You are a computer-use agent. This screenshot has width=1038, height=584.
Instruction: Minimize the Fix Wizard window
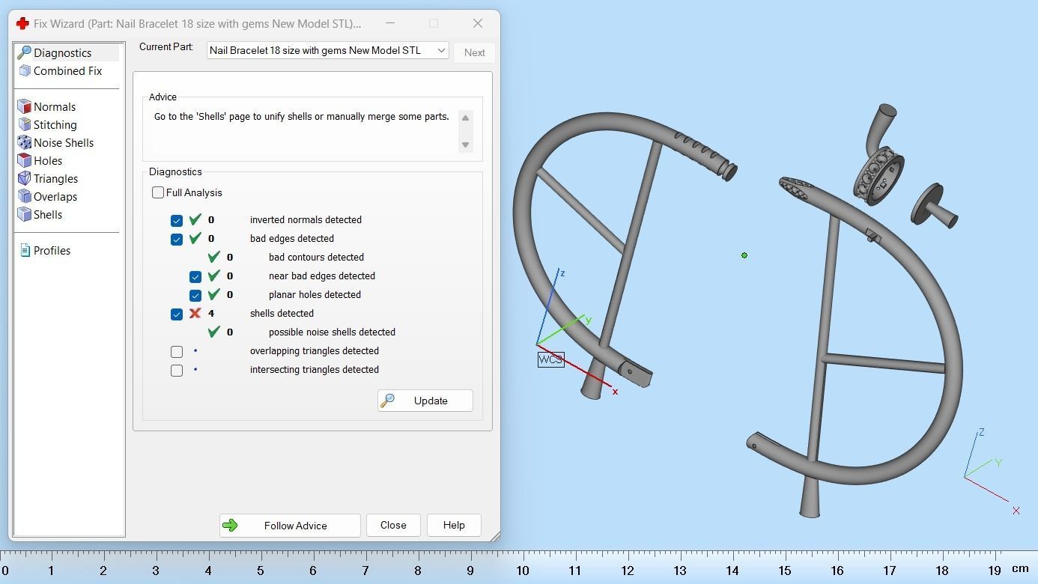[390, 23]
